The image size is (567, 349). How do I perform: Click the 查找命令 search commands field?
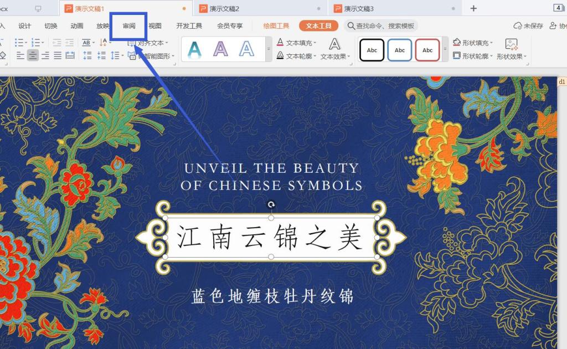point(382,25)
